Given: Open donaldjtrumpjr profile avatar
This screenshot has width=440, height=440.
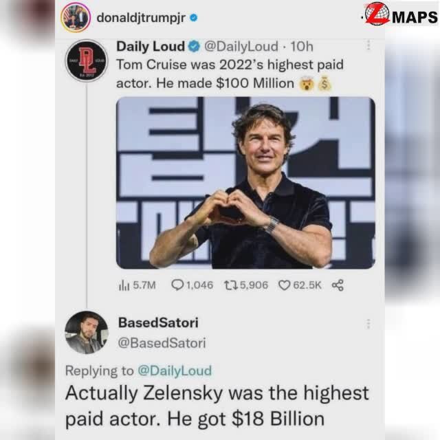Looking at the screenshot, I should coord(76,18).
